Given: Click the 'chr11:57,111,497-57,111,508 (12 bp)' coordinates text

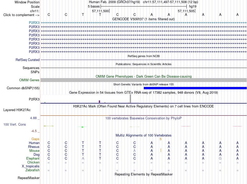Looking at the screenshot, I should [x=171, y=2].
